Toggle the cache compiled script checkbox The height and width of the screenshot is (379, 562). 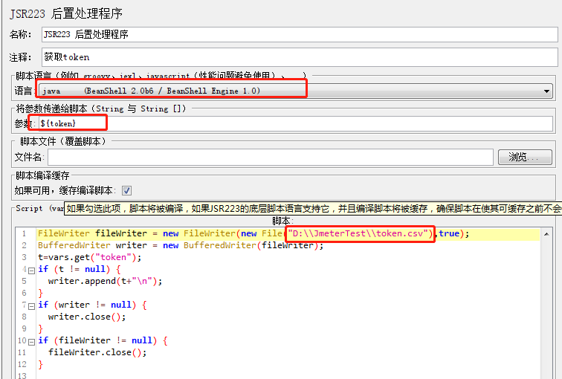(x=126, y=190)
